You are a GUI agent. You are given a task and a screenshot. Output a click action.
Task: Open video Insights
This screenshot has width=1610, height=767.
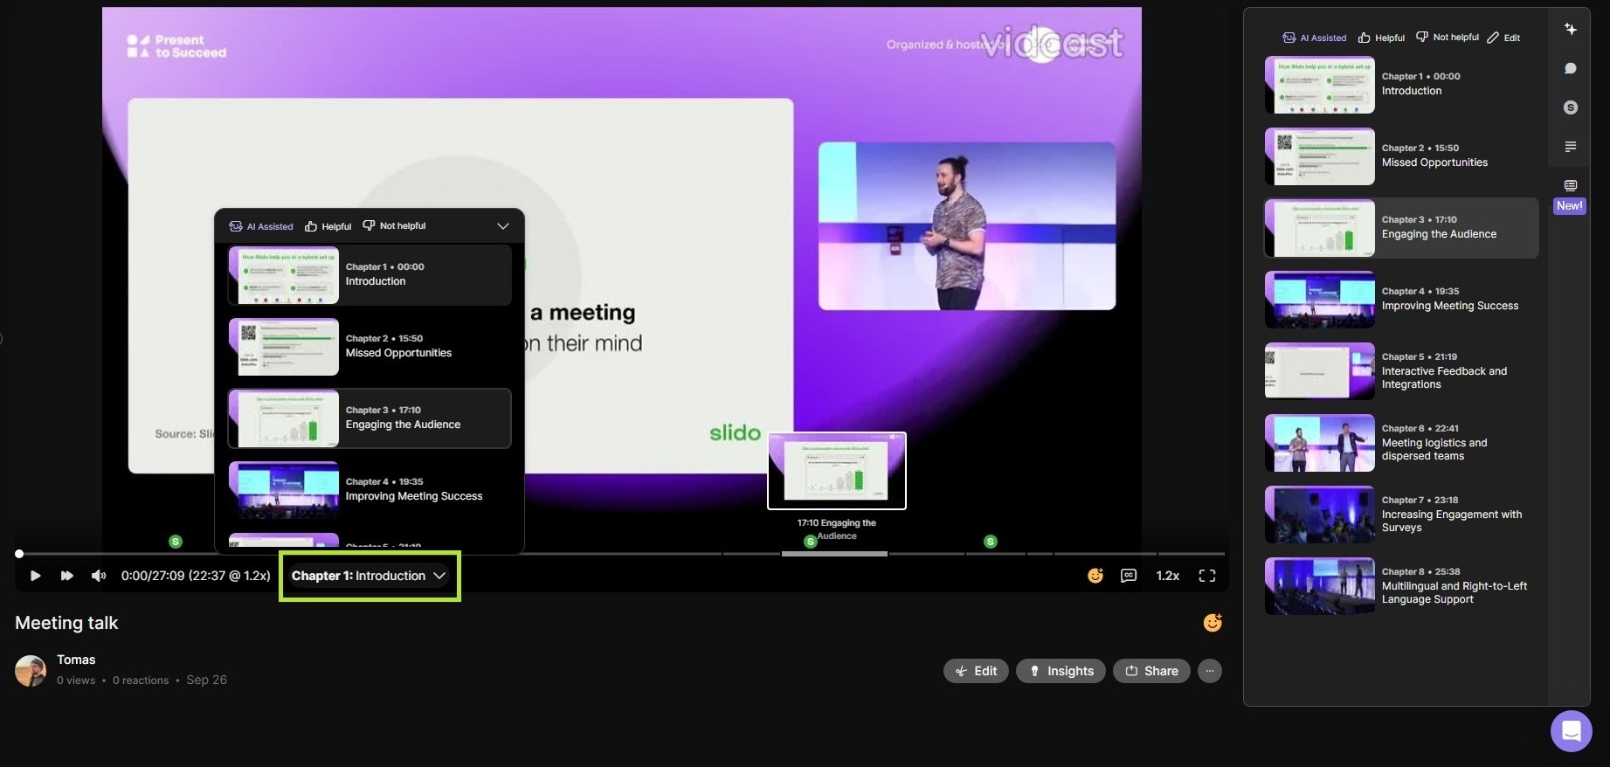1061,671
